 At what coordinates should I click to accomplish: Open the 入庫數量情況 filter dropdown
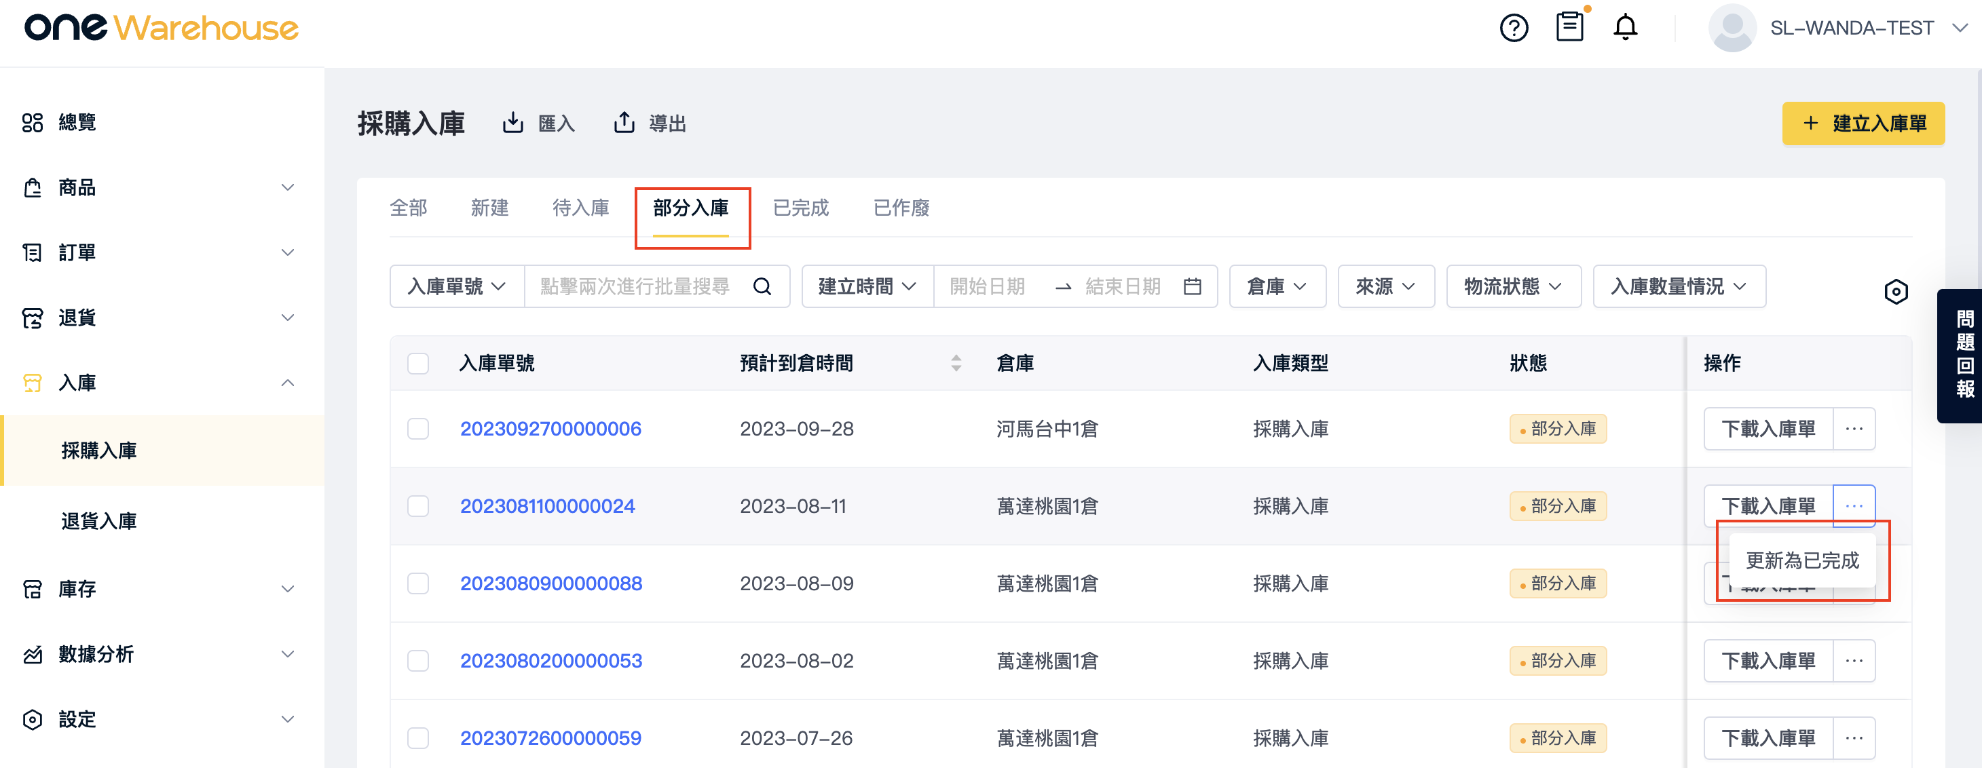click(1679, 287)
